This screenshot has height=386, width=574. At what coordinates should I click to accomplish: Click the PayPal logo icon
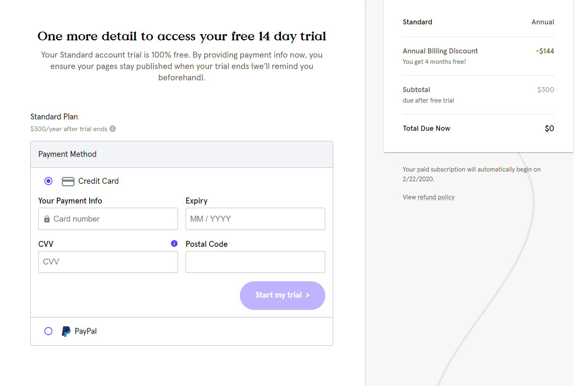66,331
